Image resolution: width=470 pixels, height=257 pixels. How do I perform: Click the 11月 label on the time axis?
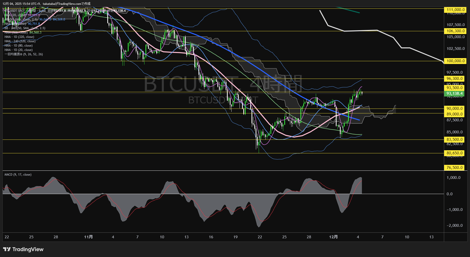[x=89, y=237]
